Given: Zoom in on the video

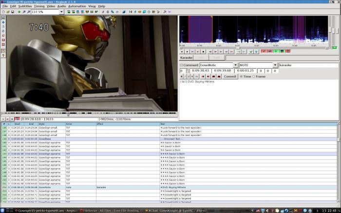Looking at the screenshot, I should click(24, 12).
